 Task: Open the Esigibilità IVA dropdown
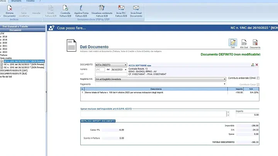pos(224,79)
